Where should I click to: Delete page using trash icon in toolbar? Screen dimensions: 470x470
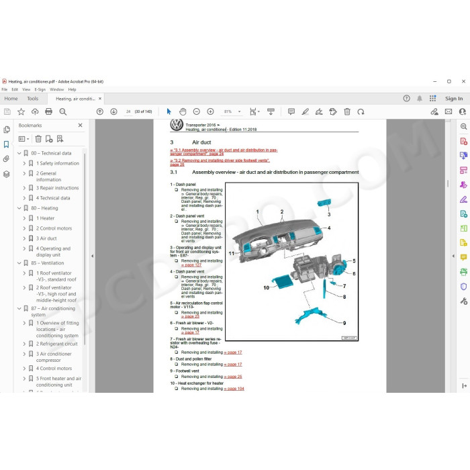[347, 112]
